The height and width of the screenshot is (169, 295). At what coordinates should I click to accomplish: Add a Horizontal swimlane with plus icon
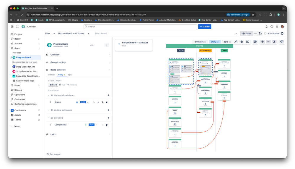point(108,95)
